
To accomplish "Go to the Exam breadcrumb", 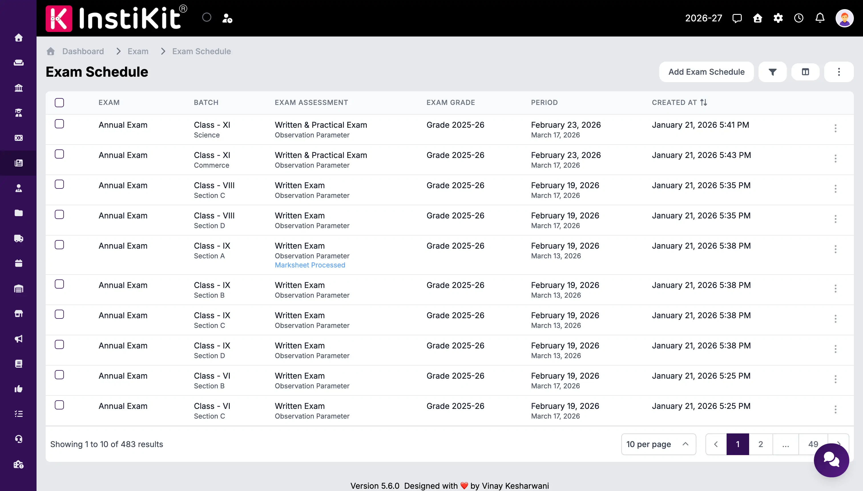I will (138, 51).
